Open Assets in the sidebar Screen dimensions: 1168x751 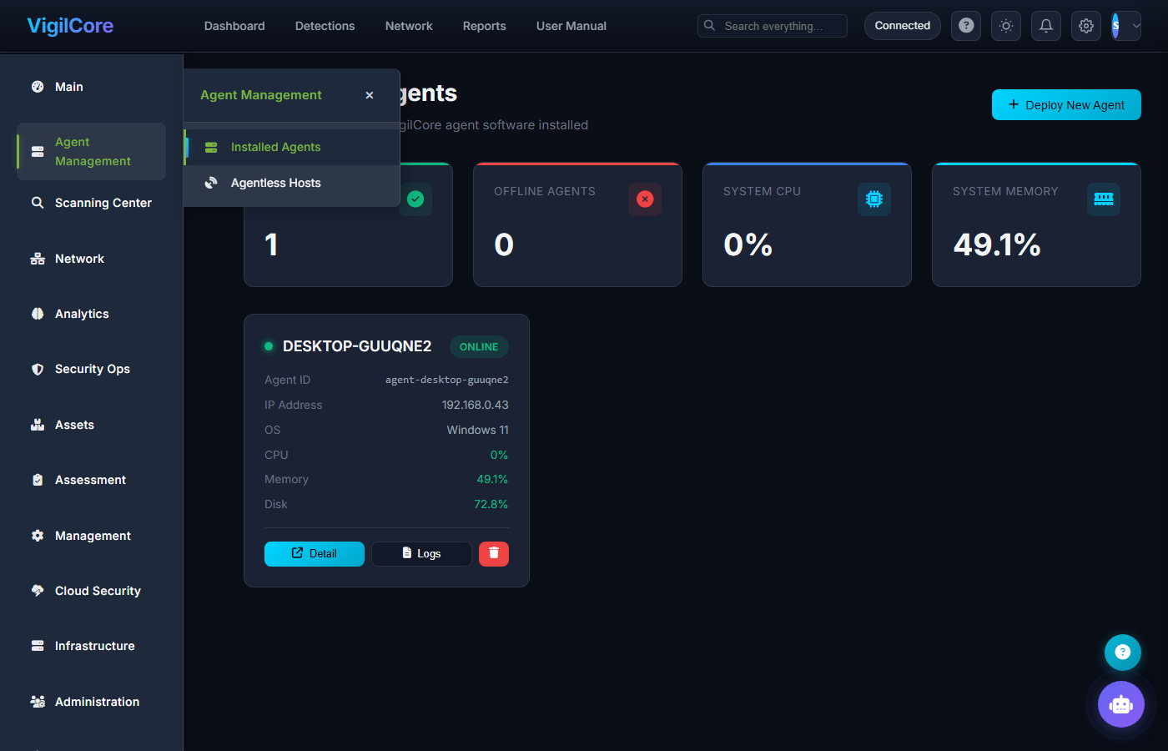[91, 425]
